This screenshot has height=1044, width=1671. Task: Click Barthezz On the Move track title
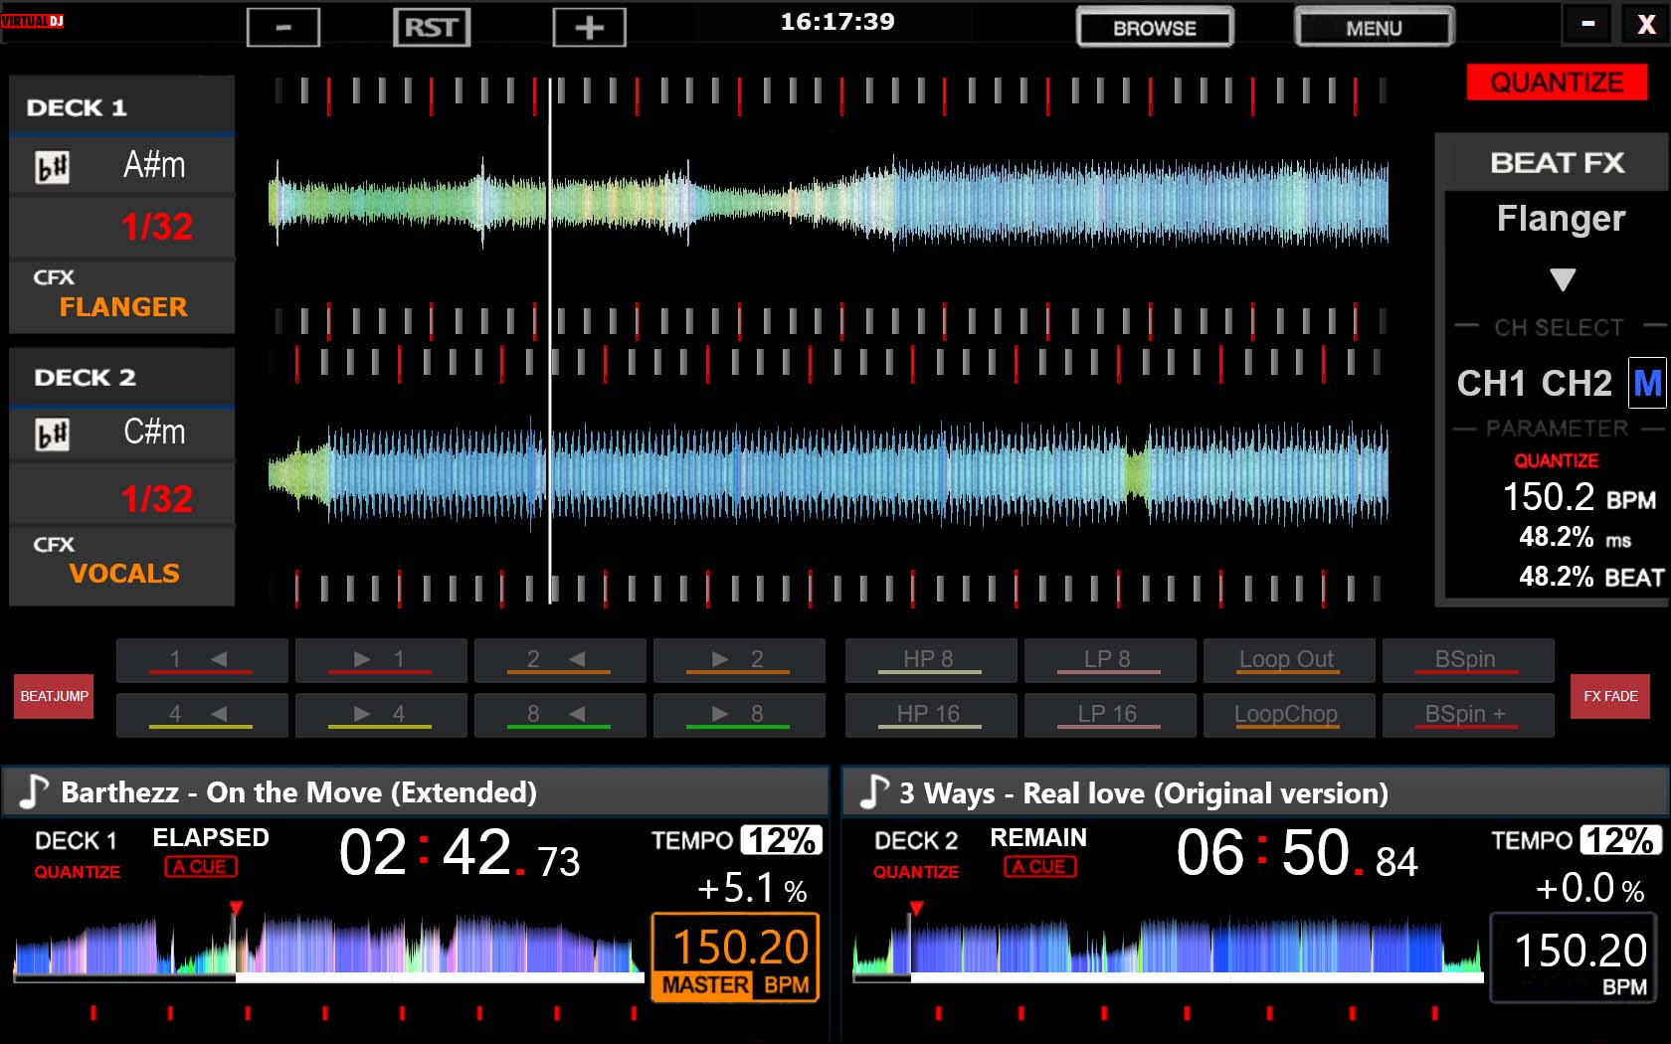coord(298,792)
